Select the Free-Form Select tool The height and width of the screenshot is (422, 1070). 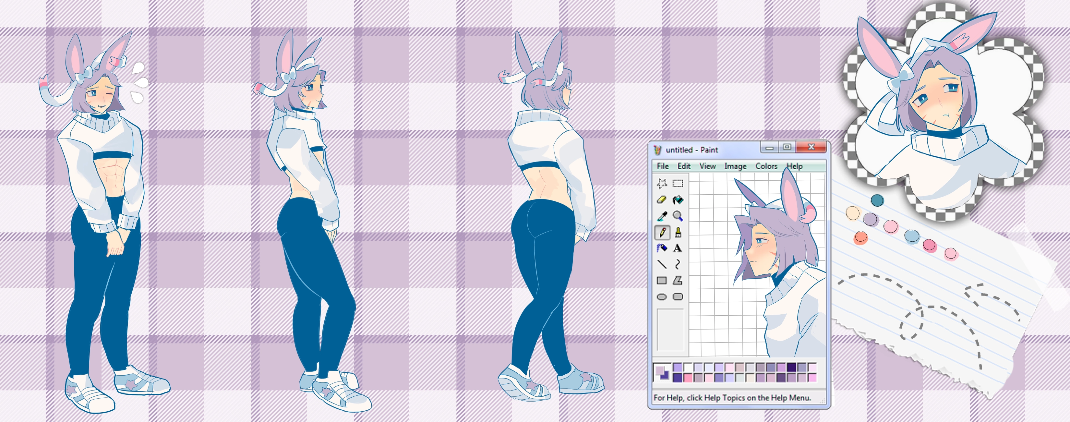pos(662,183)
